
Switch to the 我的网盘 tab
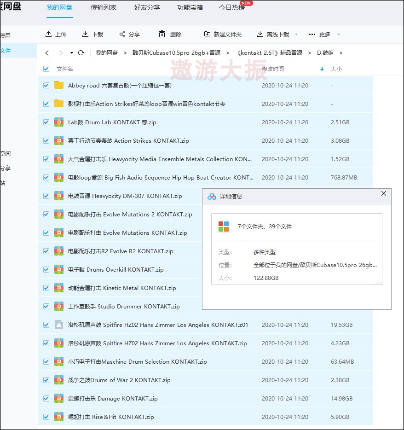(59, 7)
